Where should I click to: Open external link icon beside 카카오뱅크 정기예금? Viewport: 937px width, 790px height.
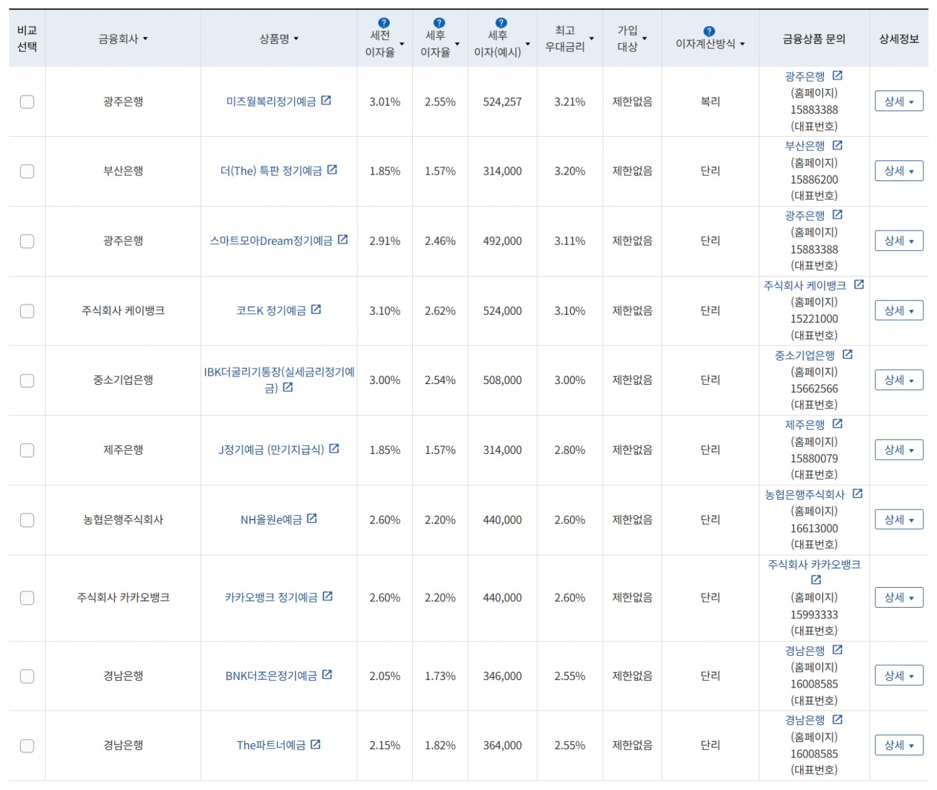pos(328,597)
